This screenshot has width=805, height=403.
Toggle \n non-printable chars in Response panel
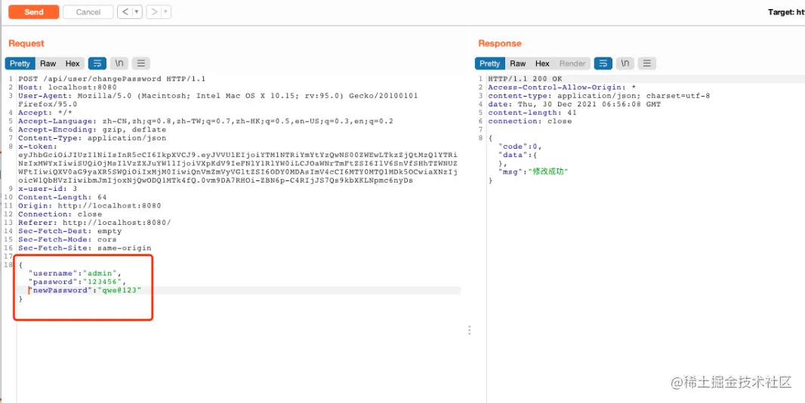(x=625, y=63)
